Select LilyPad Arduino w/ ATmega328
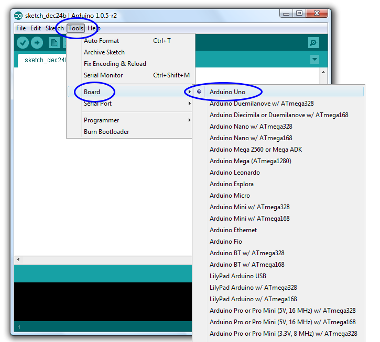 click(279, 288)
